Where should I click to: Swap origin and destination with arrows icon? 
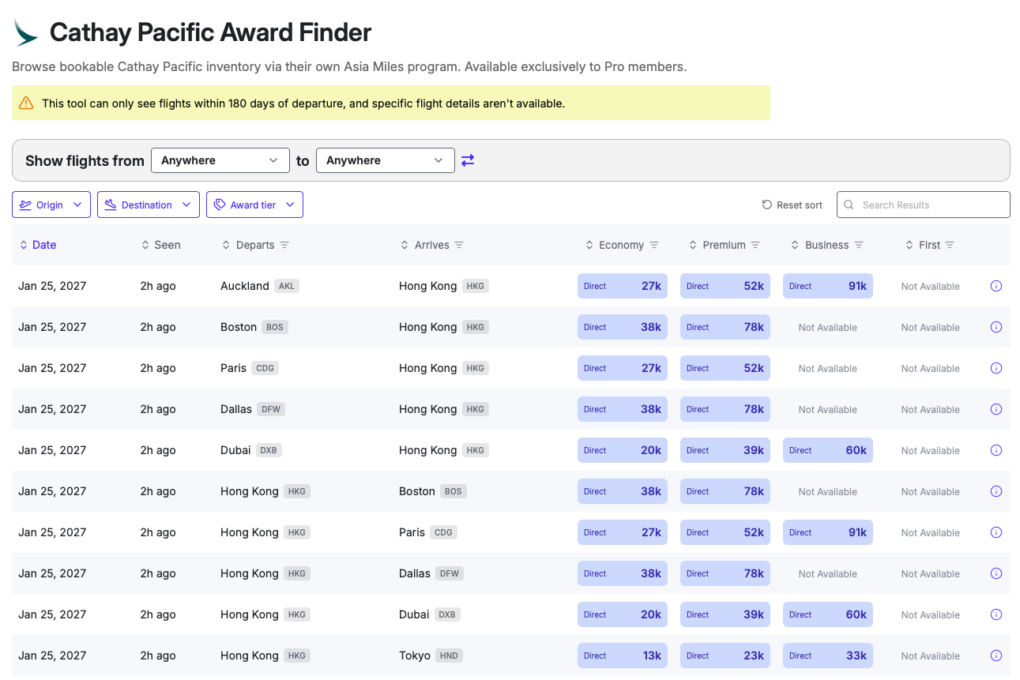click(468, 160)
